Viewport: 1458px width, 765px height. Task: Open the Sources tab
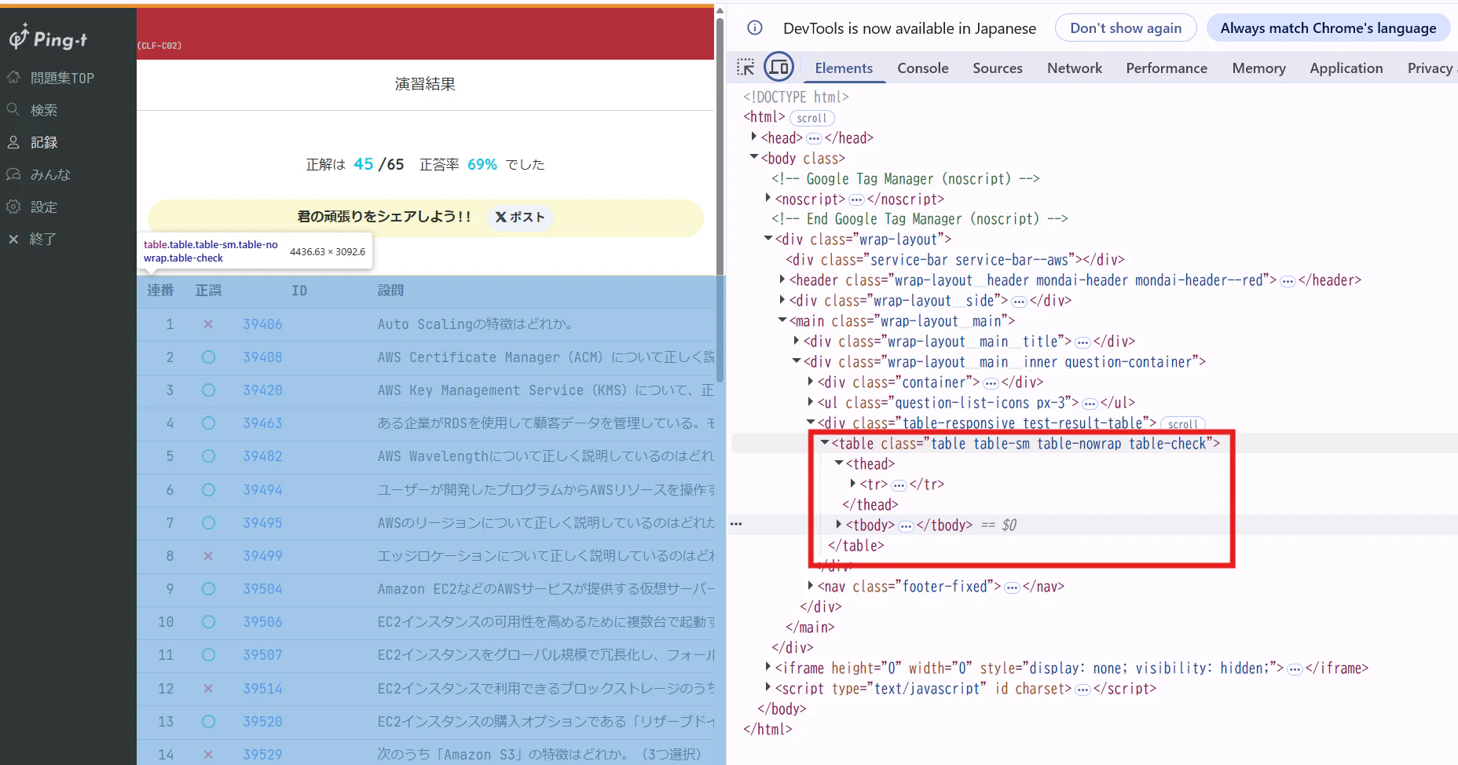998,68
